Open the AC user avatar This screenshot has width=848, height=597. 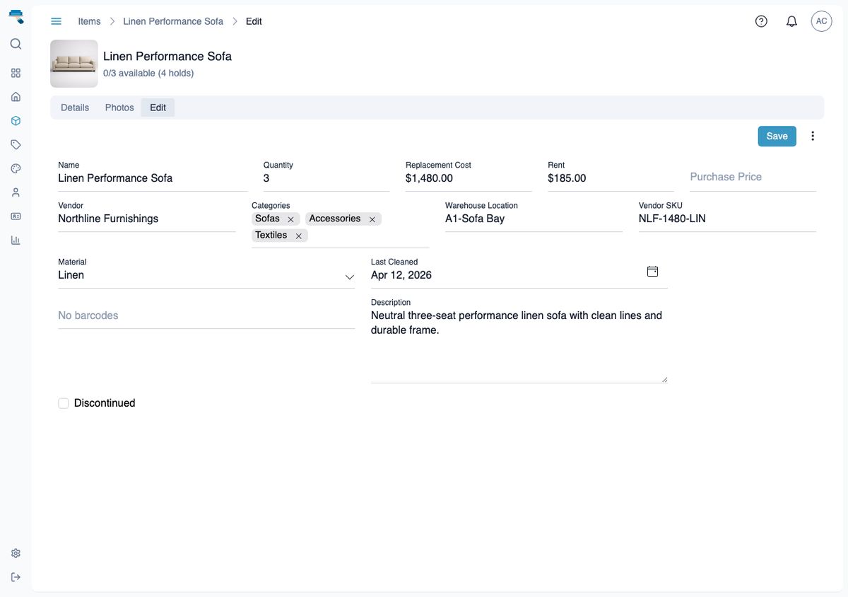[x=821, y=21]
